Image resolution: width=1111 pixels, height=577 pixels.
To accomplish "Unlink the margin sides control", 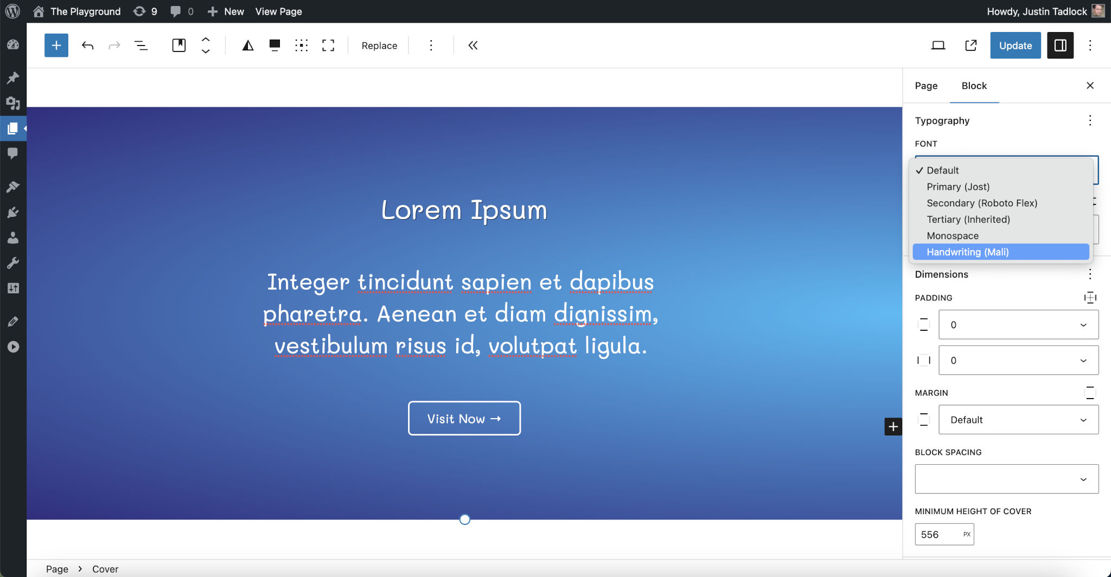I will tap(1090, 393).
